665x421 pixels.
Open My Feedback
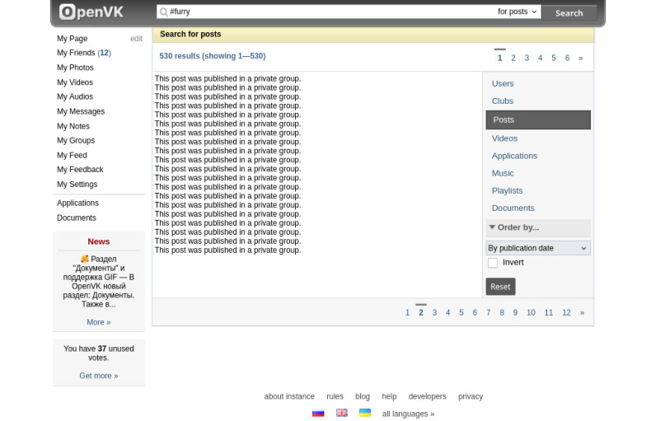click(80, 170)
